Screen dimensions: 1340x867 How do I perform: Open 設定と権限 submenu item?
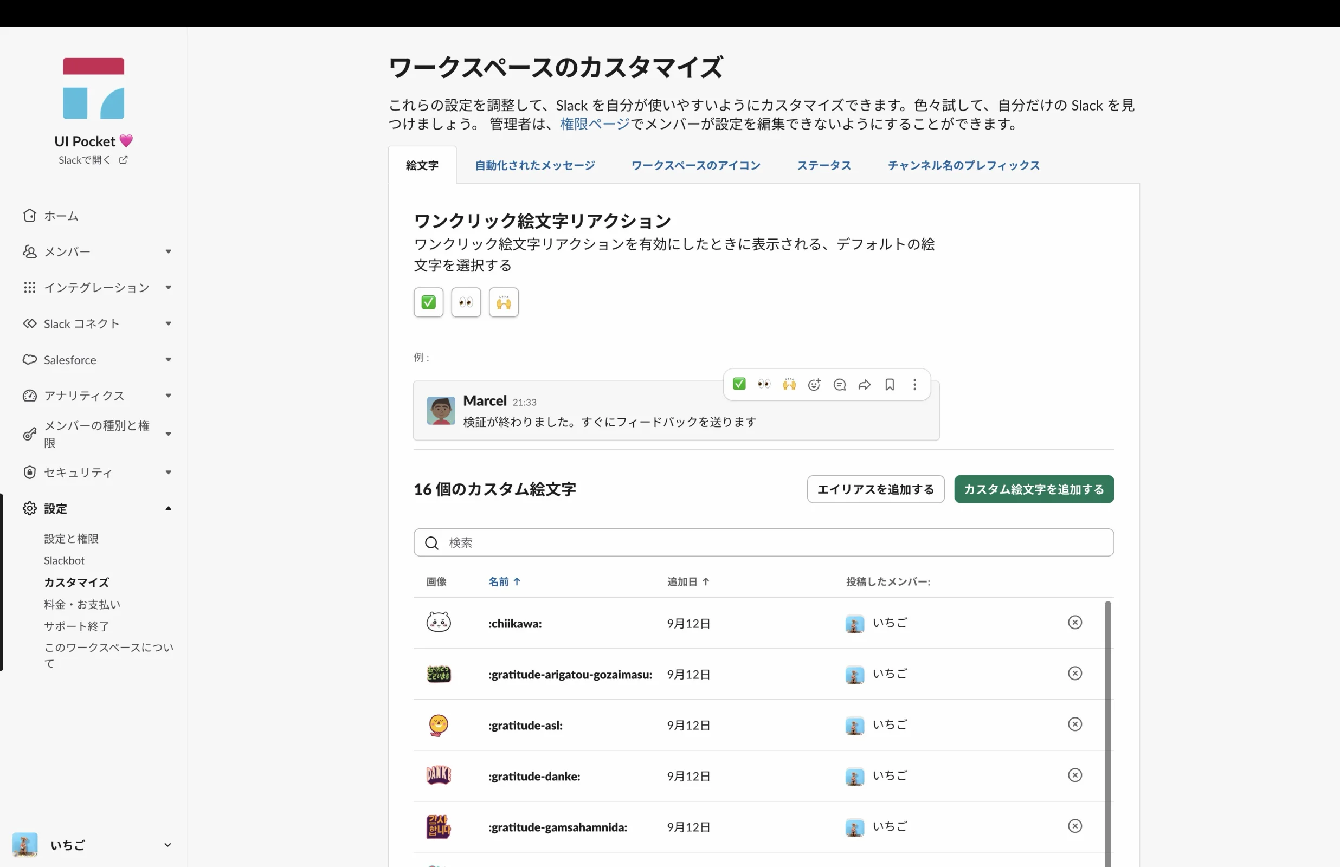(72, 539)
